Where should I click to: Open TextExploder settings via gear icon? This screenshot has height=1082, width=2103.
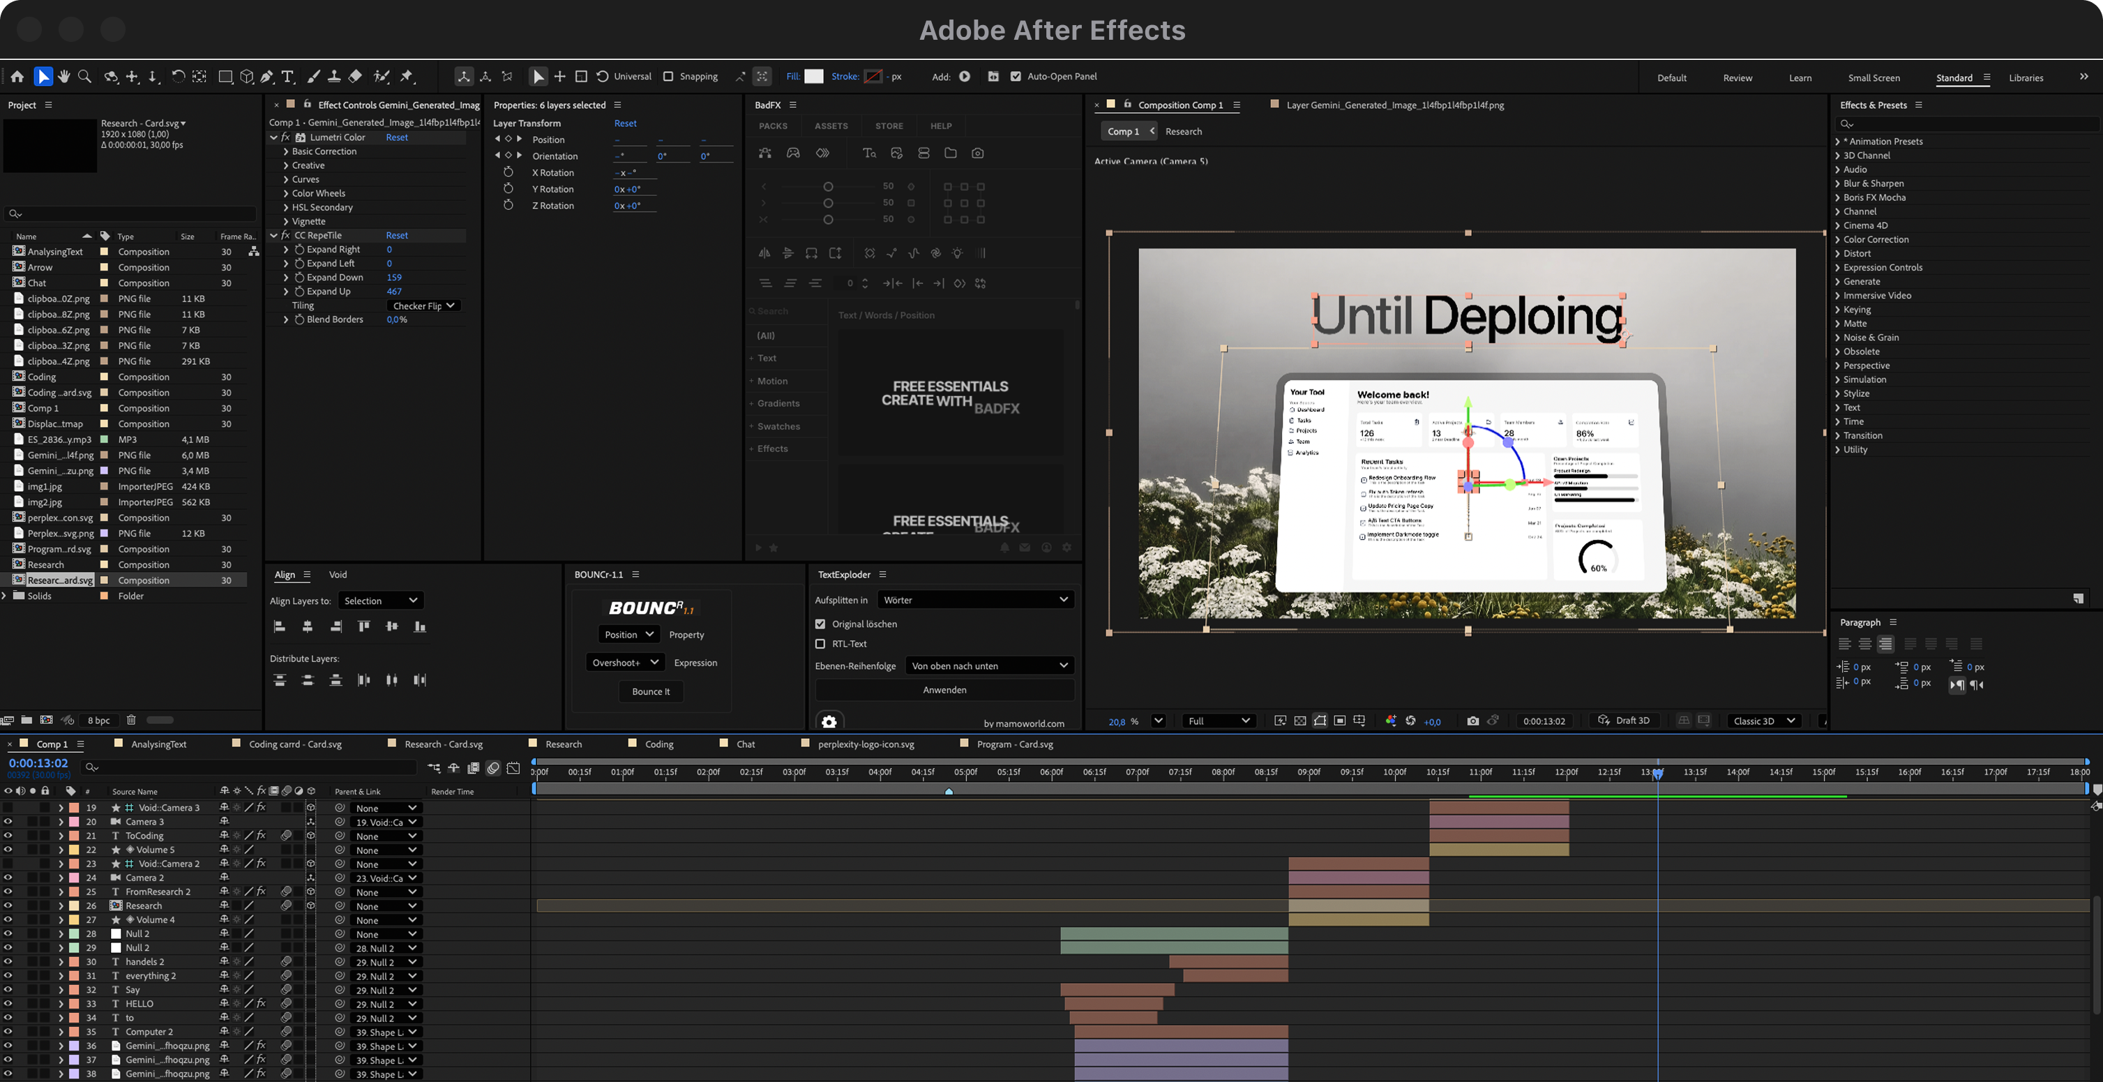[x=829, y=722]
